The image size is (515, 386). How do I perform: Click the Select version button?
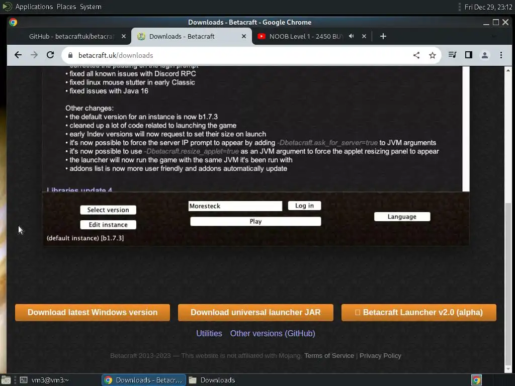click(x=108, y=210)
